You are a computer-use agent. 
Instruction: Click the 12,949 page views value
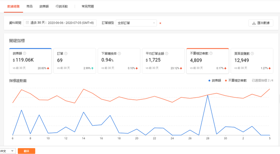pos(241,61)
